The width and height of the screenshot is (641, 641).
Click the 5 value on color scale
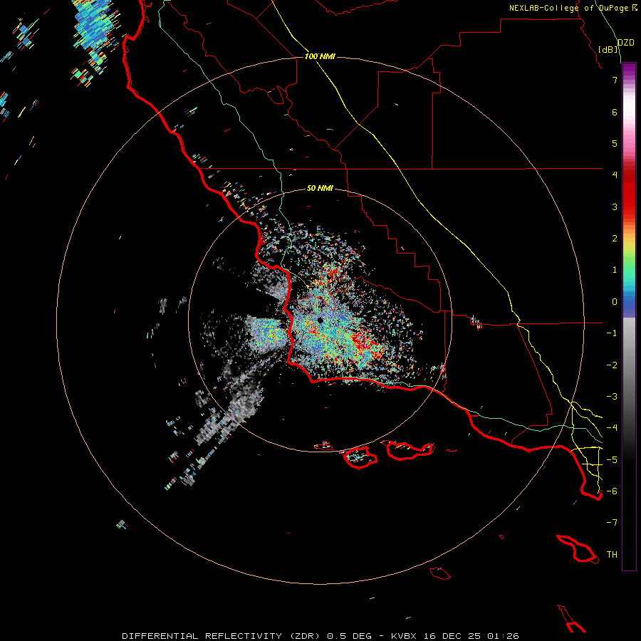coord(615,143)
